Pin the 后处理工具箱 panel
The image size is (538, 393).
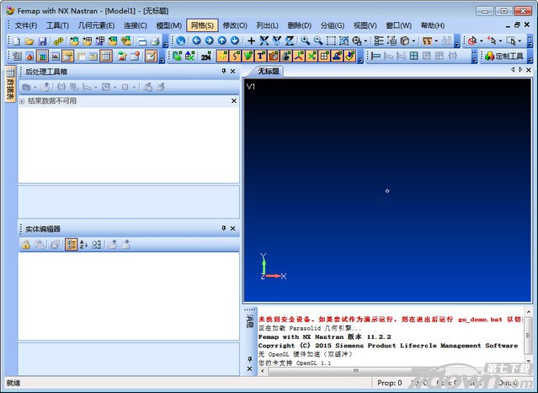click(223, 72)
